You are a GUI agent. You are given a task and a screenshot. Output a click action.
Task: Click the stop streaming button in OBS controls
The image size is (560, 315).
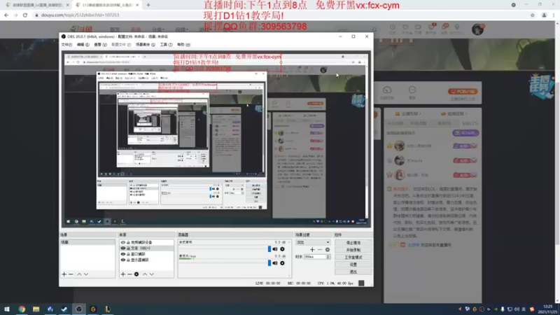click(x=353, y=243)
